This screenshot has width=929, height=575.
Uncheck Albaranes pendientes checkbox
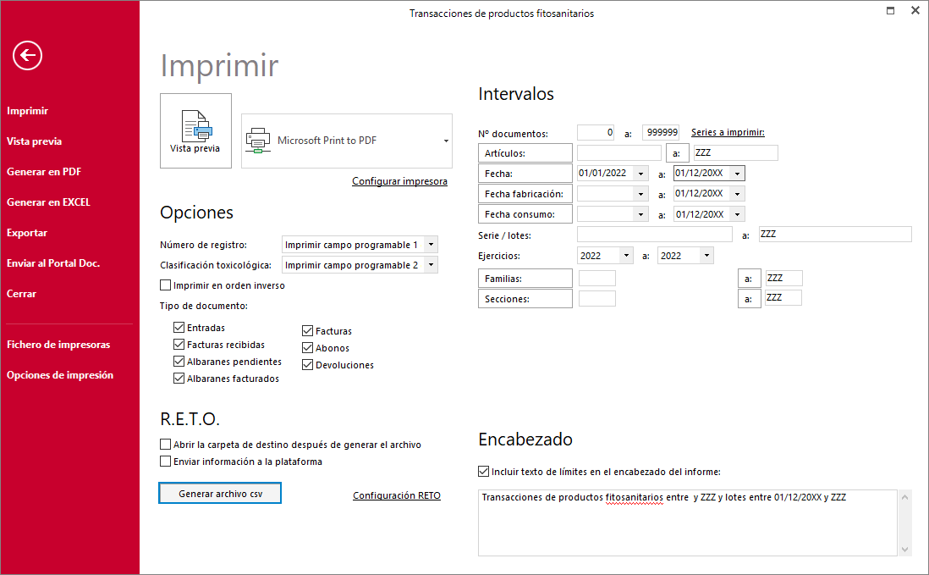tap(179, 362)
